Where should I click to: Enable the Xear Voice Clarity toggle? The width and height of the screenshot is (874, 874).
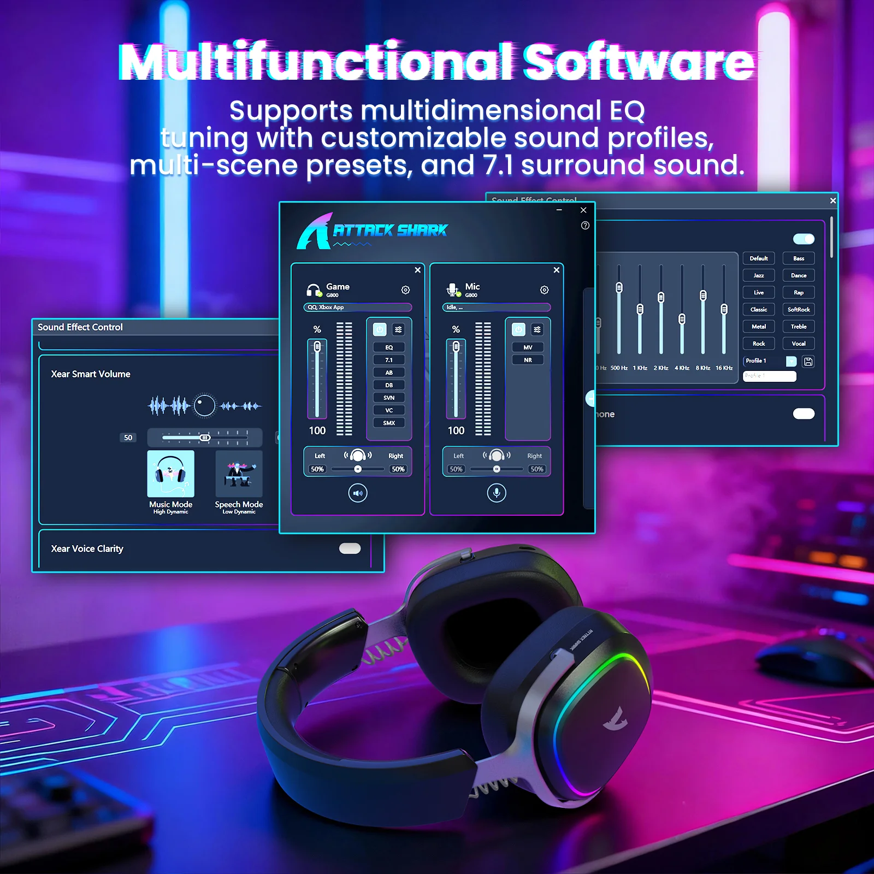point(350,548)
